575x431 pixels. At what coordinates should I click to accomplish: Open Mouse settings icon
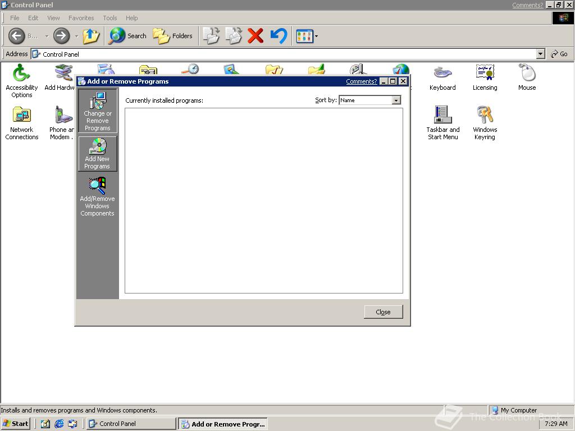tap(527, 77)
